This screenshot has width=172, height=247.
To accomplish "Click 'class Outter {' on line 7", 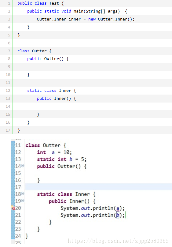I will 35,51.
